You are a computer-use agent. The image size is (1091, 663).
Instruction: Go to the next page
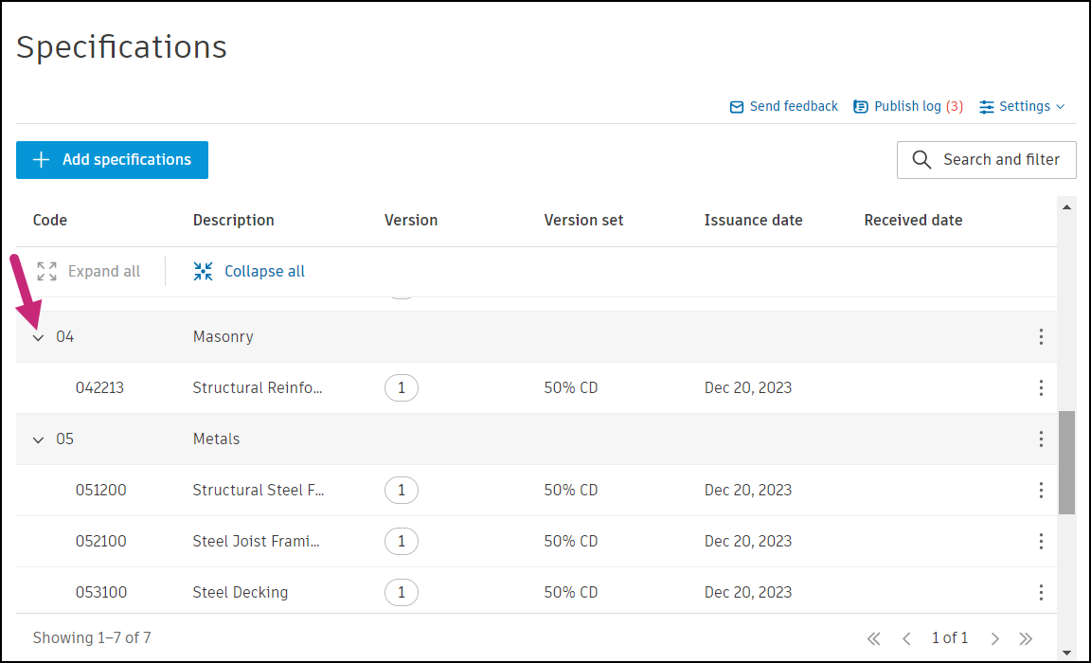(x=995, y=638)
